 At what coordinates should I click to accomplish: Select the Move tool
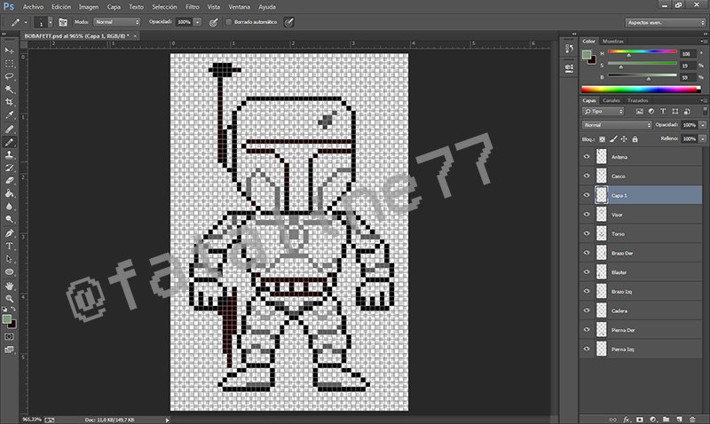click(9, 51)
